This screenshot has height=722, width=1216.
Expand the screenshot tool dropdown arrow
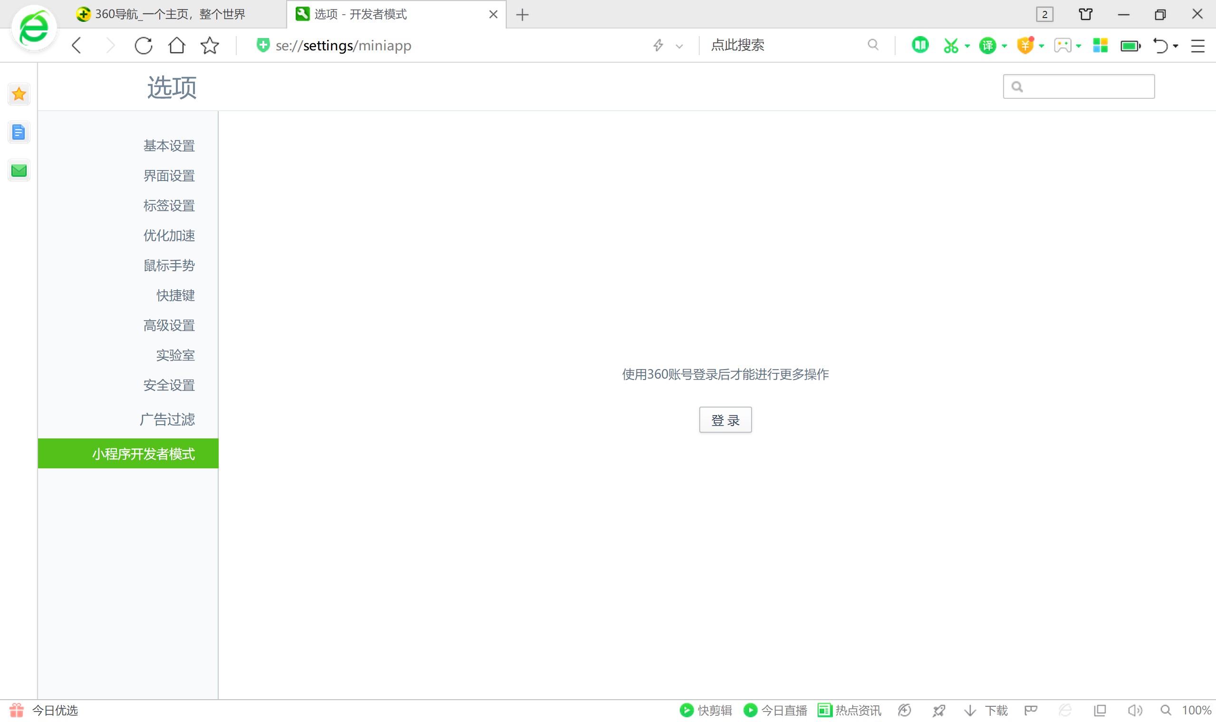point(967,46)
